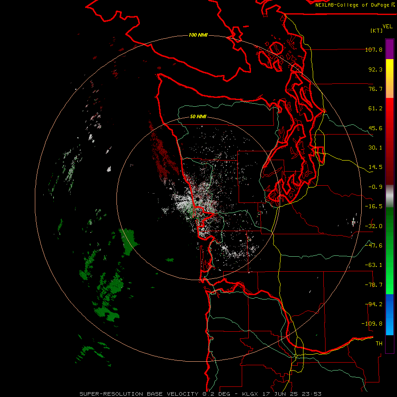This screenshot has width=397, height=397.
Task: Click the 50 NMI range ring label
Action: (x=198, y=117)
